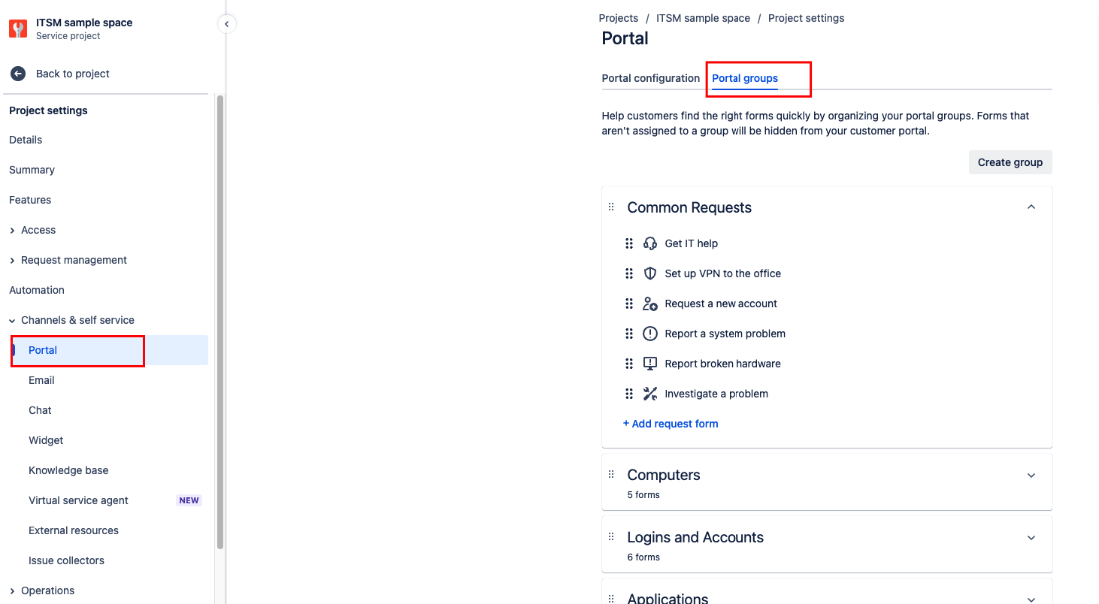Grab the drag handle of Common Requests group
Viewport: 1099px width, 604px height.
point(610,207)
